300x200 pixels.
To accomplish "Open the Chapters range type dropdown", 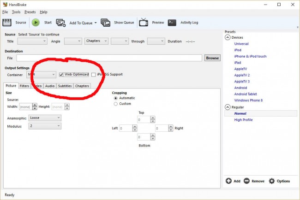I will [96, 41].
